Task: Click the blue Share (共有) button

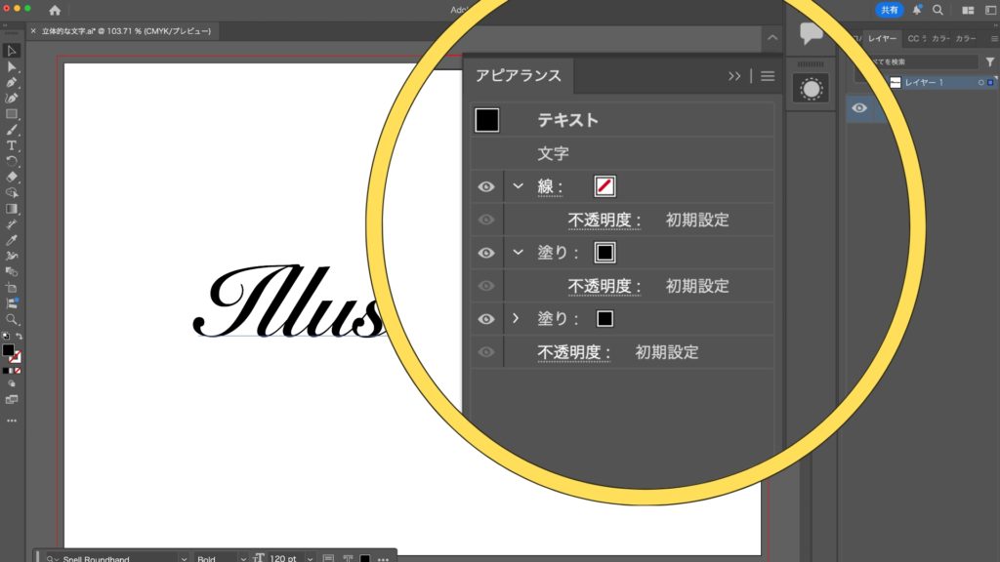Action: 889,10
